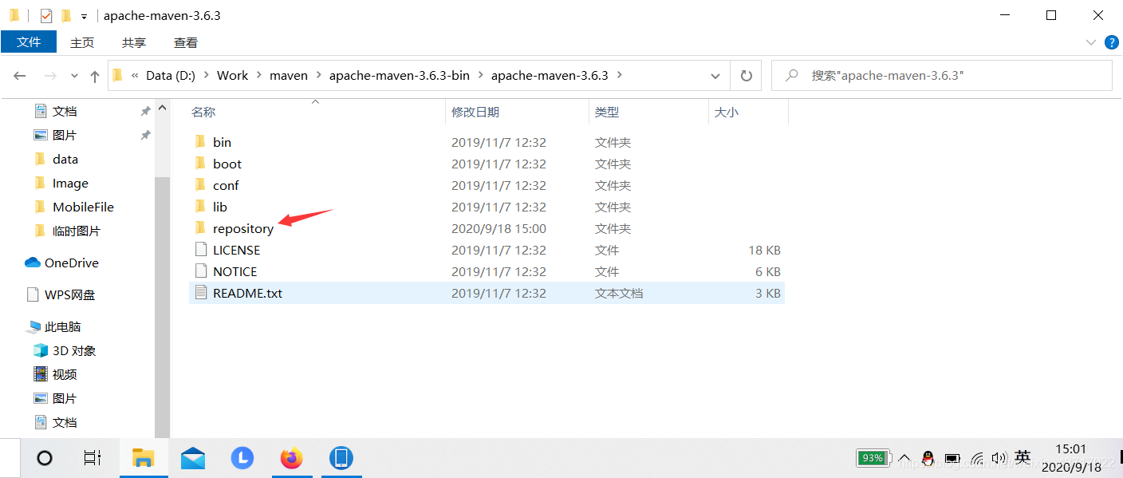1123x478 pixels.
Task: Click the quick access properties checkmark icon
Action: tap(45, 15)
